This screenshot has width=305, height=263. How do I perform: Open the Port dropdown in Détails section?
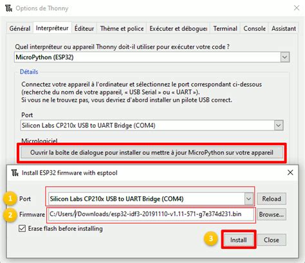(x=279, y=125)
